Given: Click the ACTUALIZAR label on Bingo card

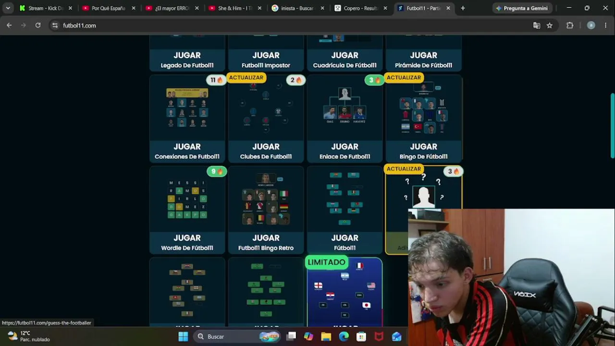Looking at the screenshot, I should [404, 77].
